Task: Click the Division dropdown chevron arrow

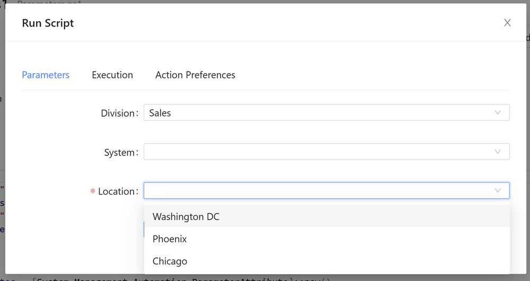Action: [498, 112]
